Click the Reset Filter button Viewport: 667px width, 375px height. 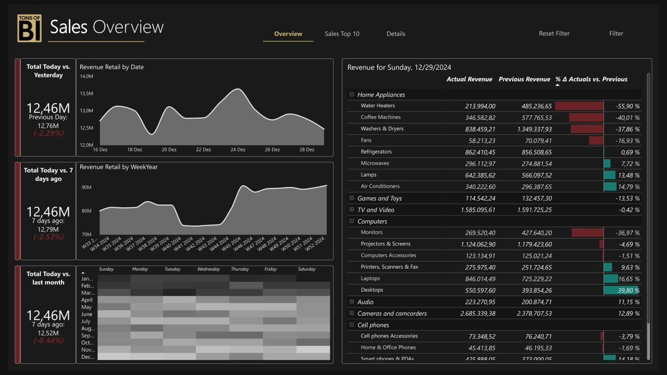554,33
